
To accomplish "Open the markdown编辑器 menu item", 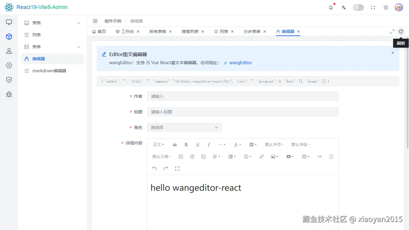I will pos(52,71).
